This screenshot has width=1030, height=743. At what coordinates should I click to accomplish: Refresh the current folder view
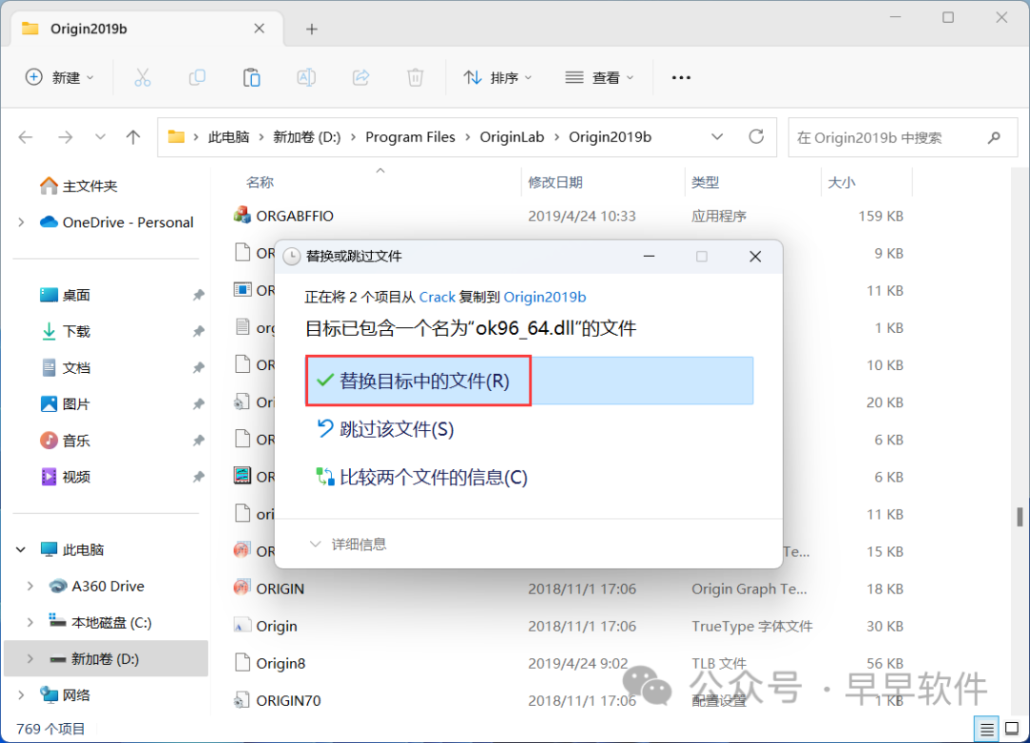[756, 136]
